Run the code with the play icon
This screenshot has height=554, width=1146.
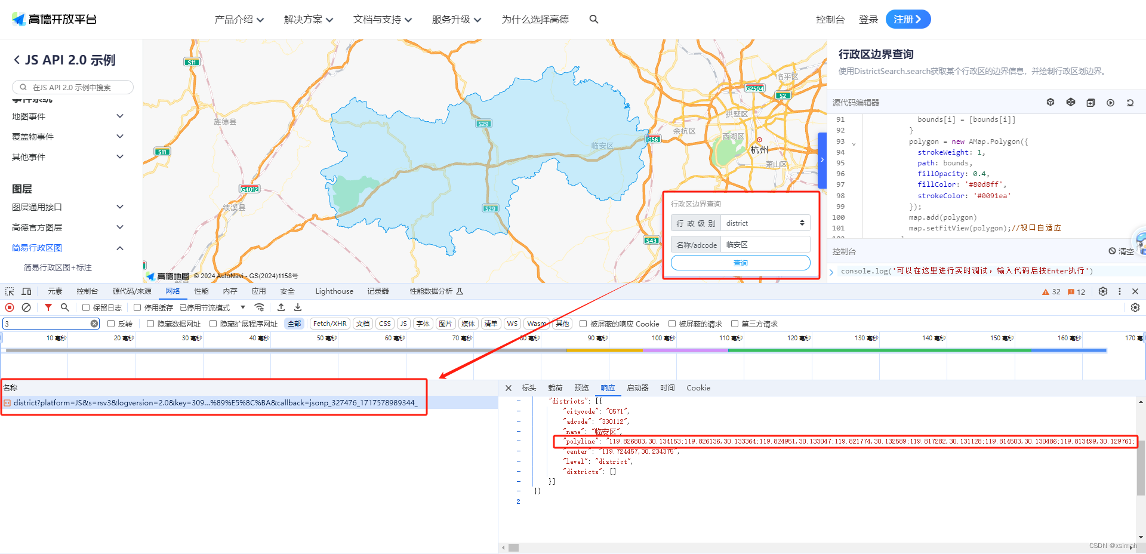(x=1110, y=103)
